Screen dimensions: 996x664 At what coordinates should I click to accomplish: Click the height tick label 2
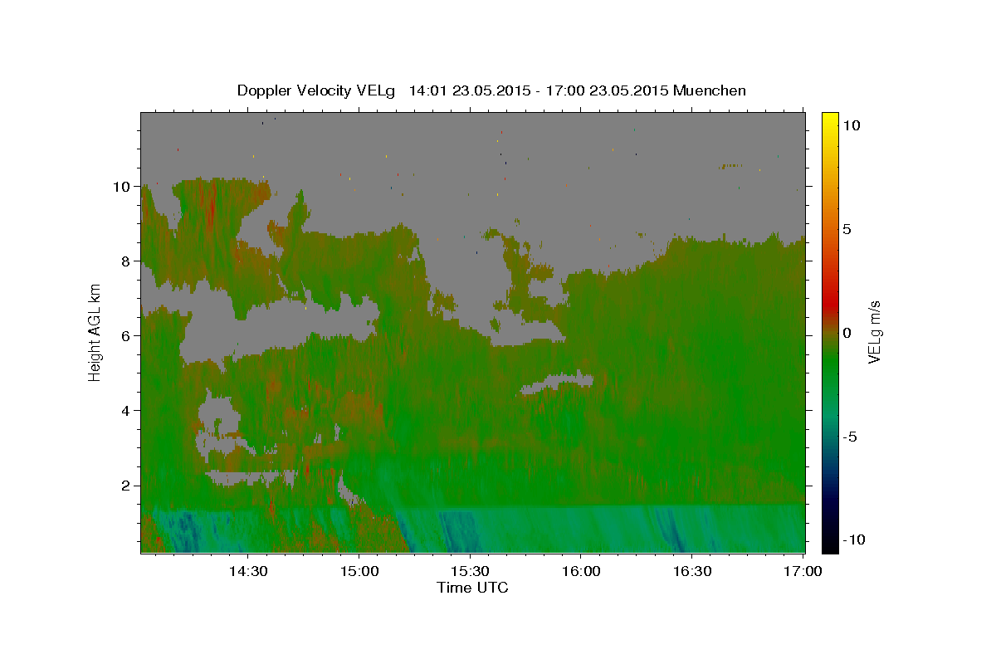point(127,486)
